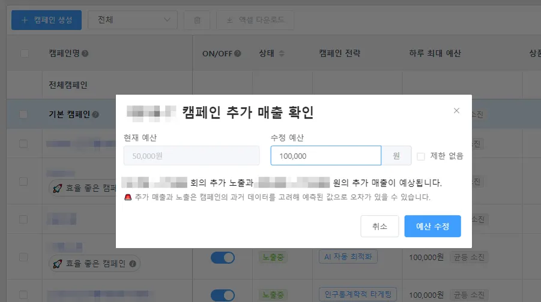Check the 제한 없음 checkbox
The height and width of the screenshot is (302, 541).
tap(421, 156)
